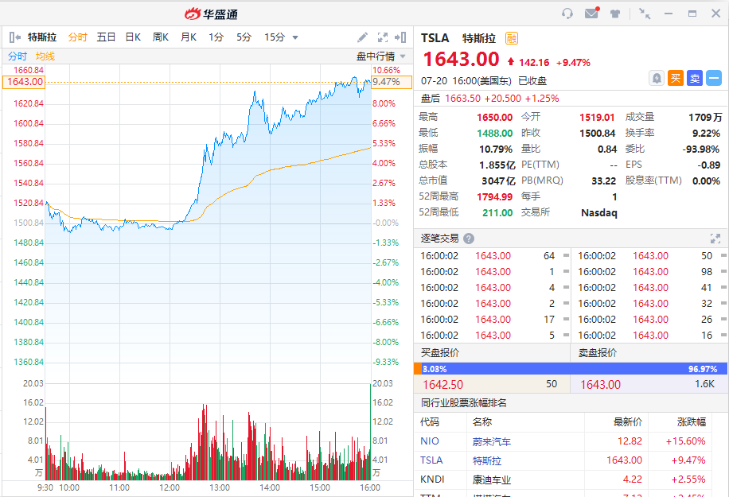Click the orange 买 buy button

tap(676, 78)
